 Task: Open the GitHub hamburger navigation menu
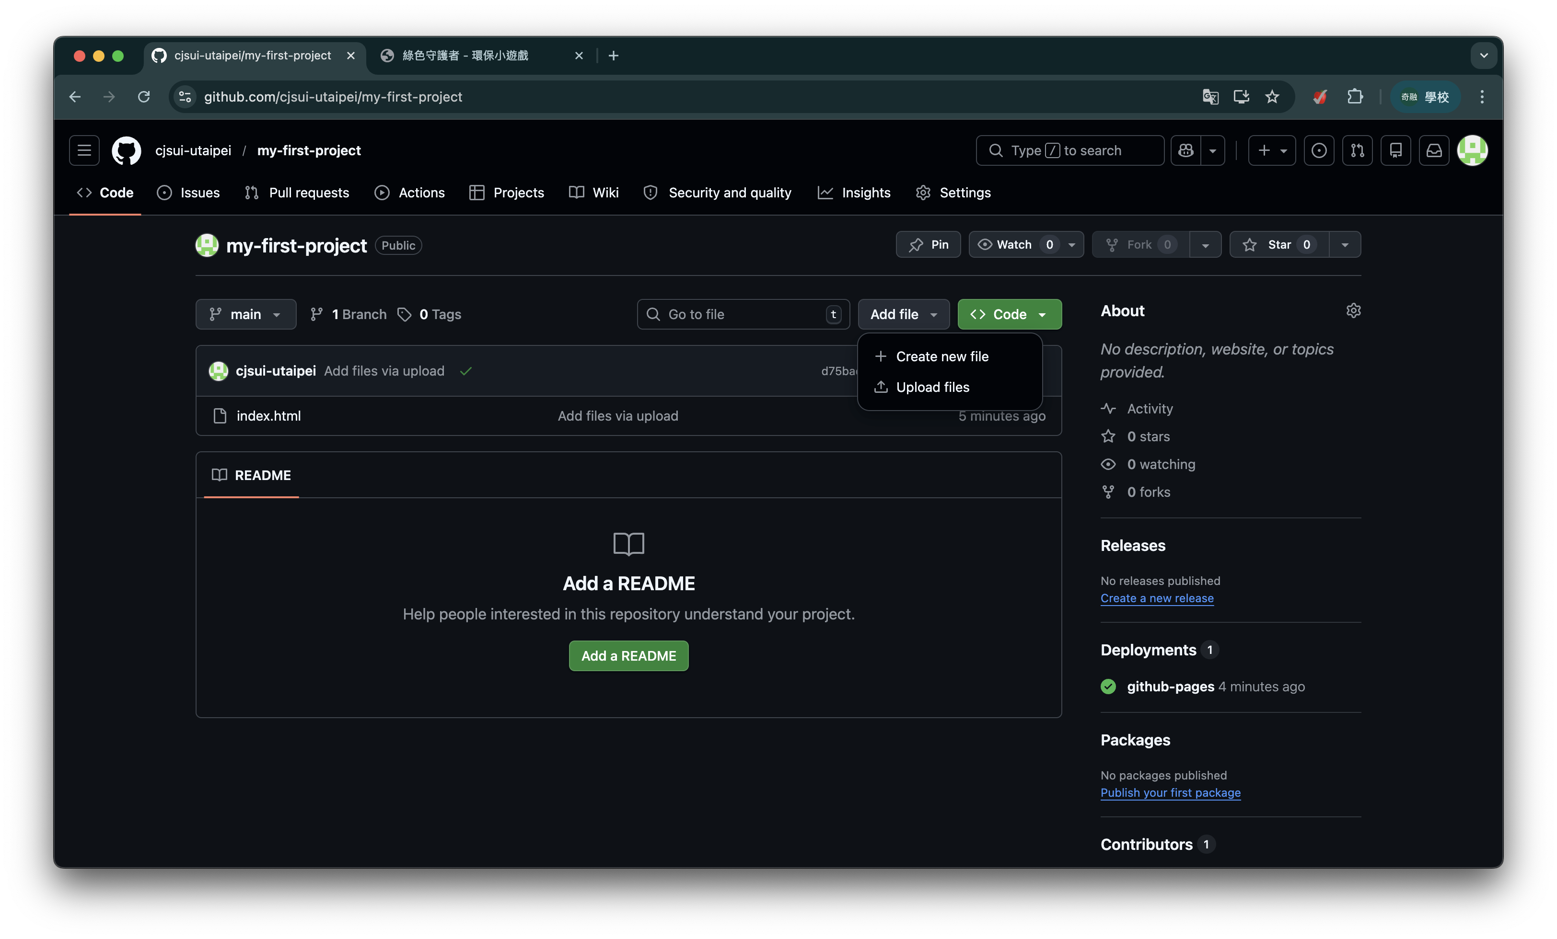point(84,150)
